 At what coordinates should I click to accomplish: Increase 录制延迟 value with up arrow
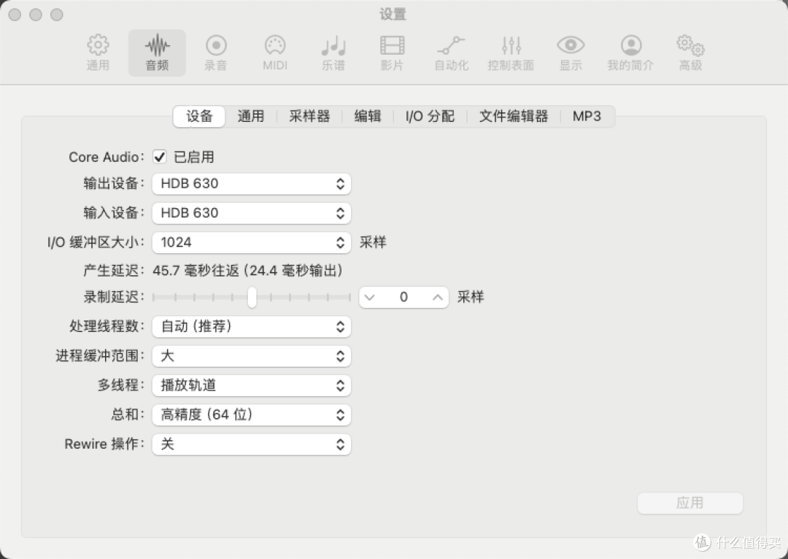(437, 298)
